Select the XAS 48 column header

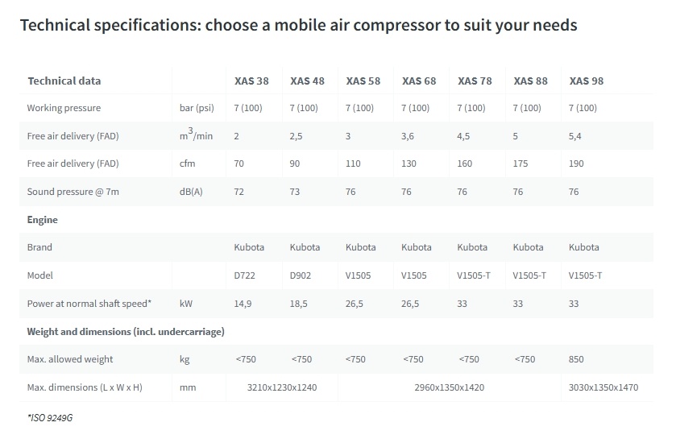tap(307, 81)
